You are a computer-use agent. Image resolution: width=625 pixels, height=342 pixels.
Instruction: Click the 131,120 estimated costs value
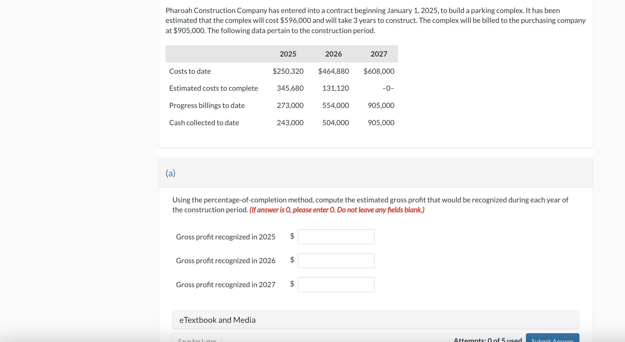[x=335, y=88]
